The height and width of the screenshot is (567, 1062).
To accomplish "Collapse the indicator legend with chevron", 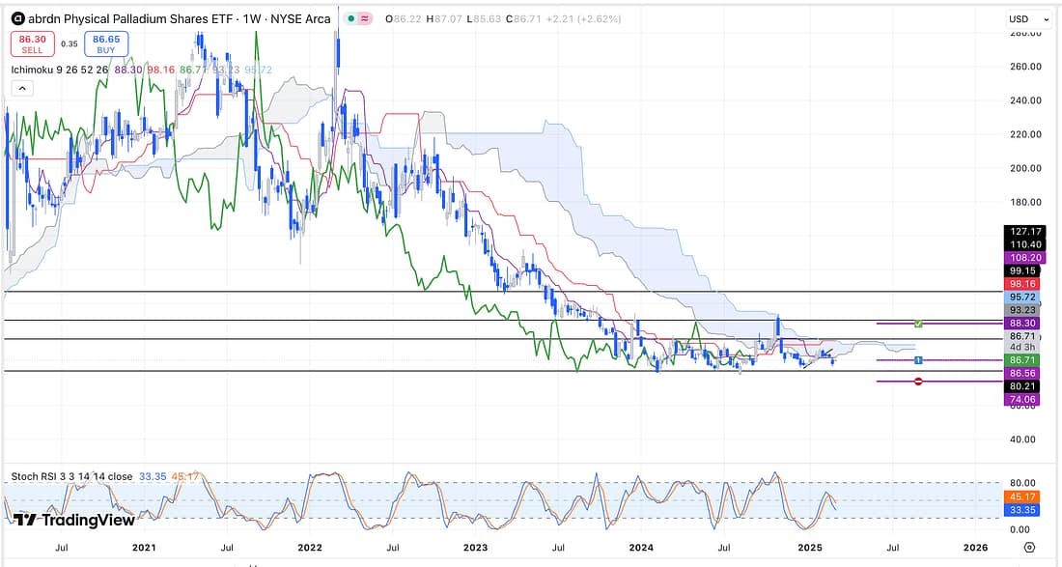I will [21, 88].
